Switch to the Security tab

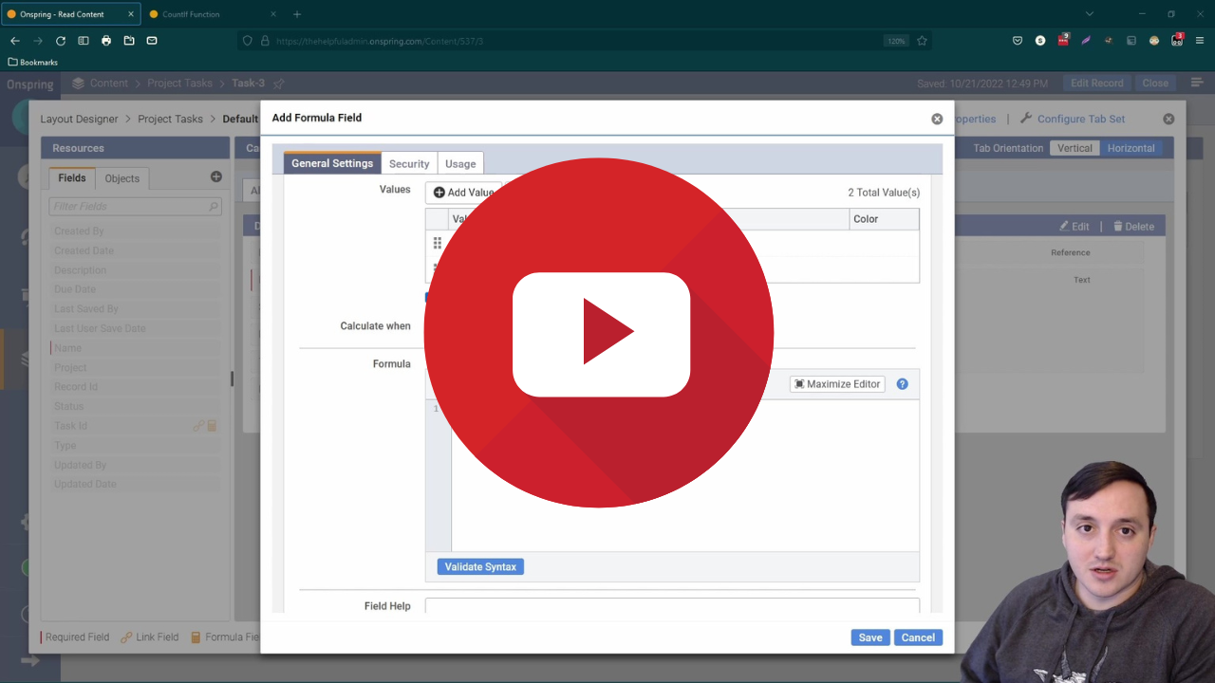[408, 163]
